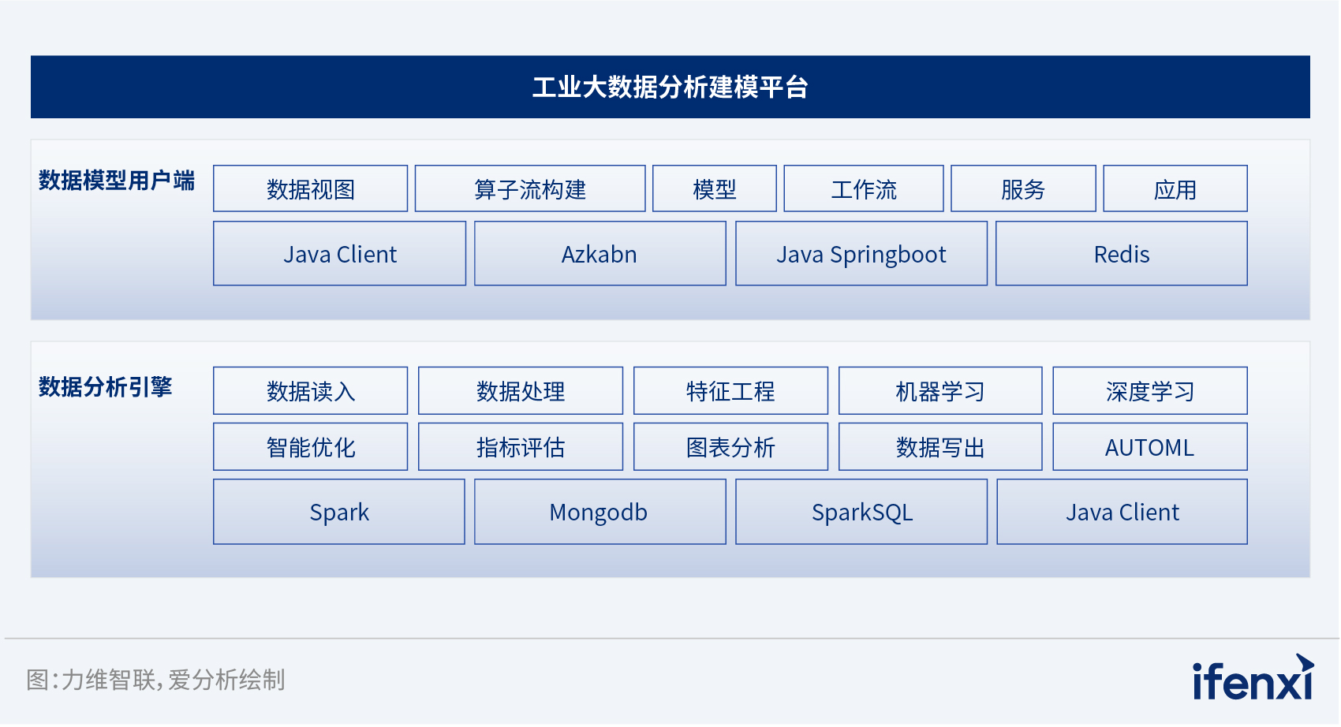Select the 深度学习 box

tap(1149, 391)
